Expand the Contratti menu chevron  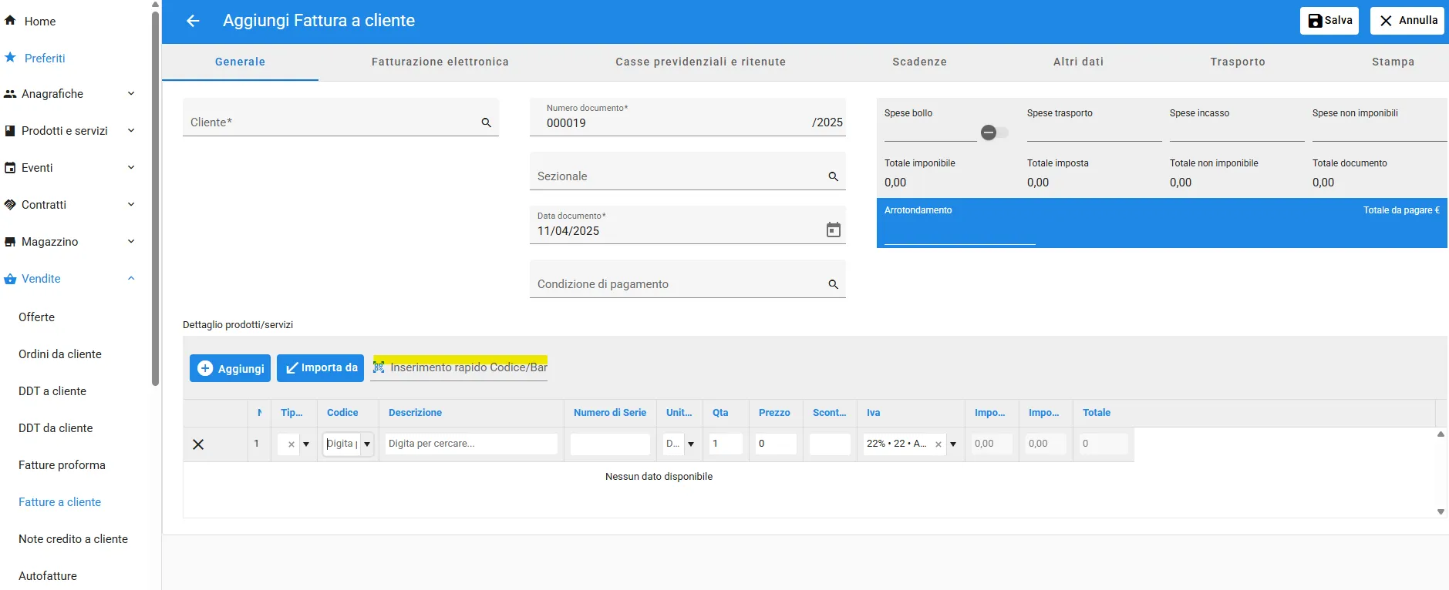coord(131,205)
